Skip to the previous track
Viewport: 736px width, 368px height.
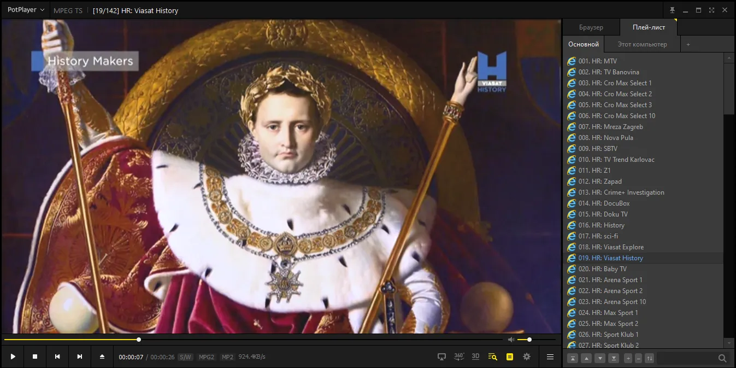click(57, 357)
